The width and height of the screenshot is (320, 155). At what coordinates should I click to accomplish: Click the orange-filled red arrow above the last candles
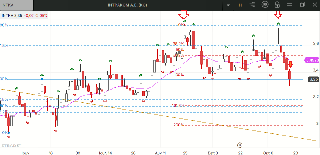pos(290,65)
